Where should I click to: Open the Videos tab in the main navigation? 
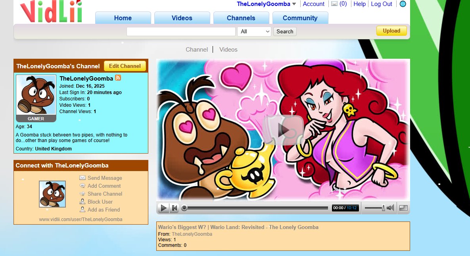[182, 18]
